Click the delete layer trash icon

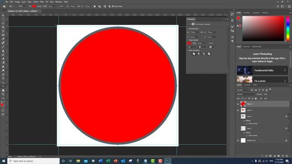point(287,156)
